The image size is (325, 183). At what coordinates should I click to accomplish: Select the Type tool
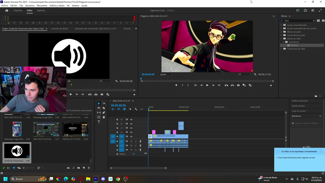(99, 122)
